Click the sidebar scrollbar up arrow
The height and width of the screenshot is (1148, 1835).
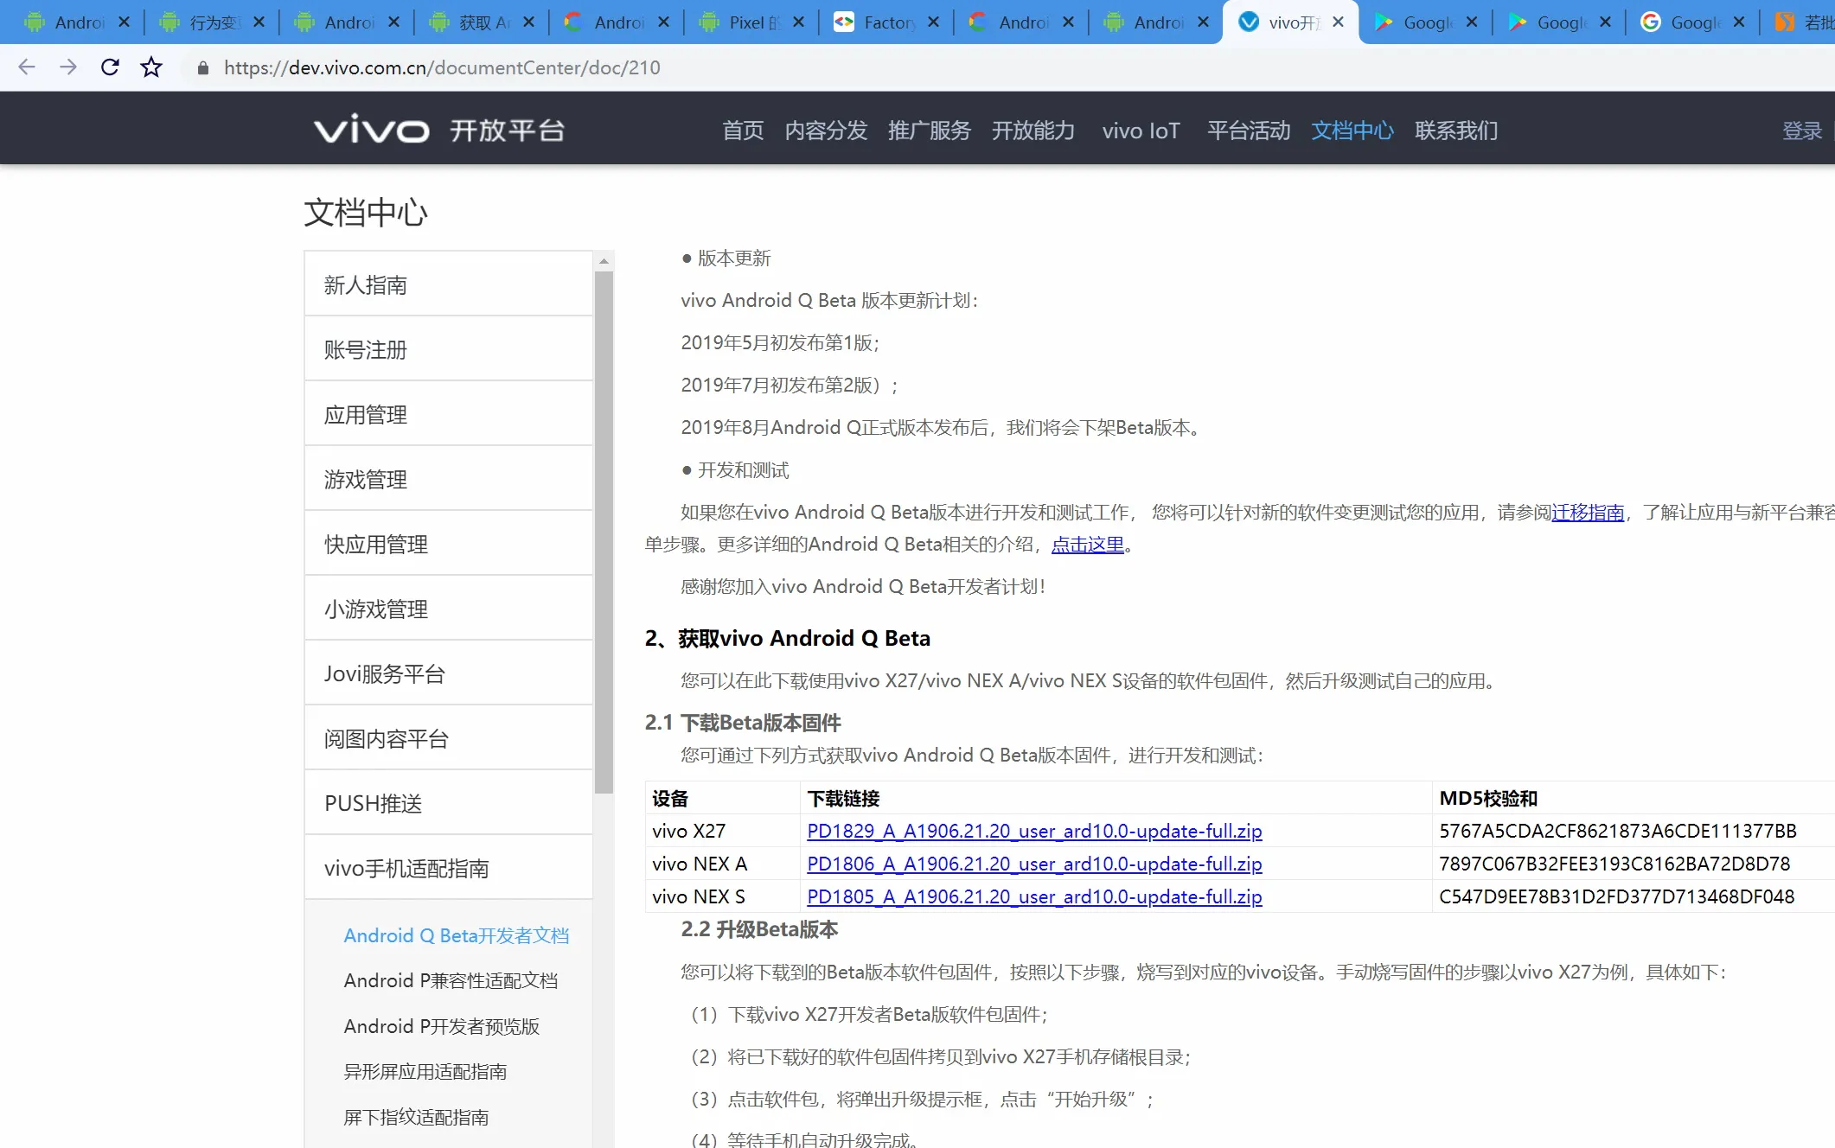604,260
